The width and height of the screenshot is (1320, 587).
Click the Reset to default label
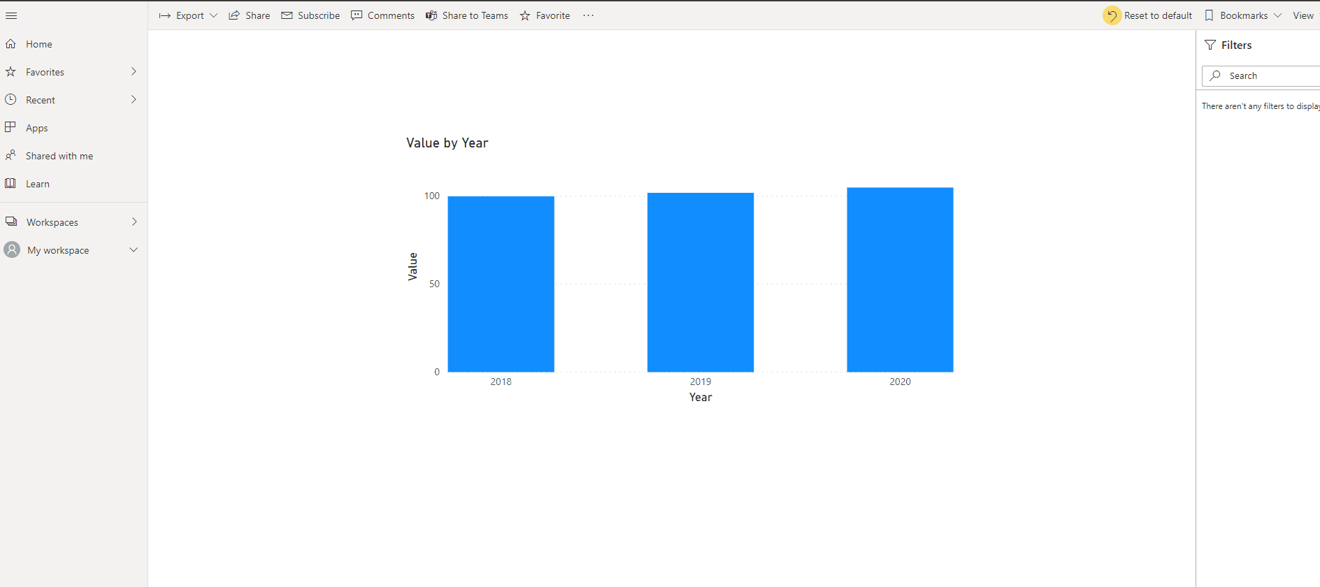click(1158, 15)
